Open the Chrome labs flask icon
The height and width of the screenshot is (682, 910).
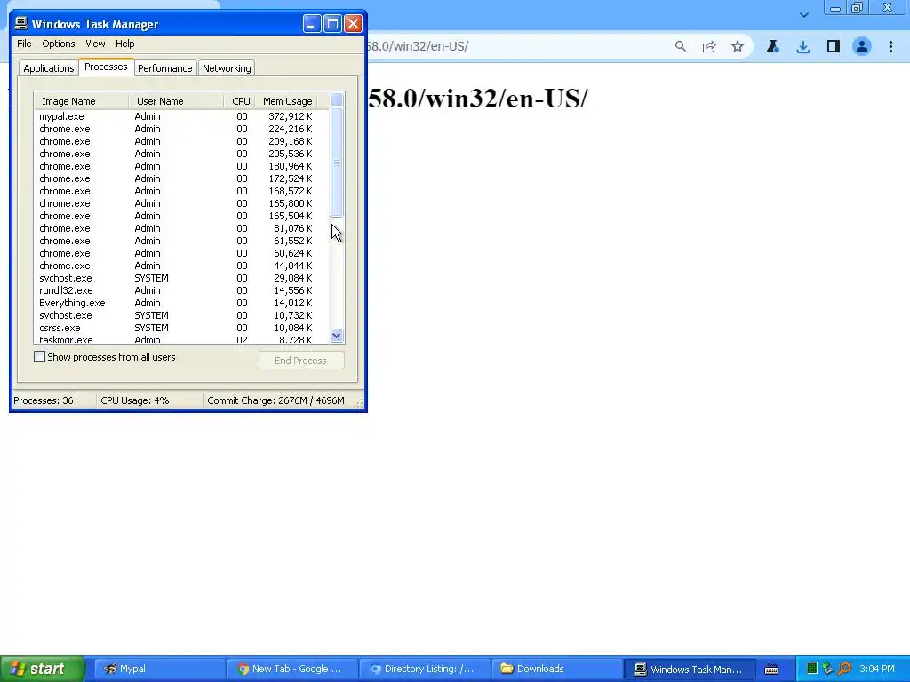tap(772, 46)
